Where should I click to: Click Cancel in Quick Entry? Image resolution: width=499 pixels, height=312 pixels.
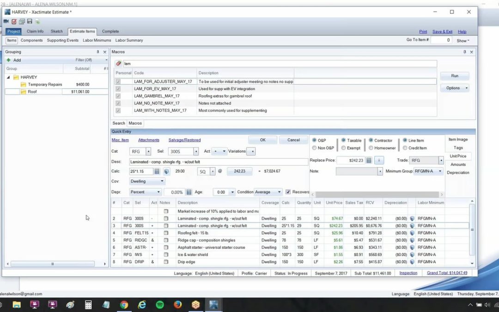[293, 140]
